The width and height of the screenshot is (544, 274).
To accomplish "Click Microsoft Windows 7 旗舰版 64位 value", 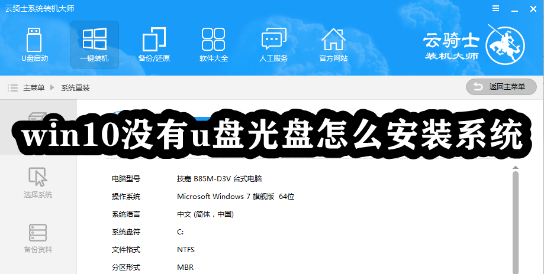I will coord(236,197).
